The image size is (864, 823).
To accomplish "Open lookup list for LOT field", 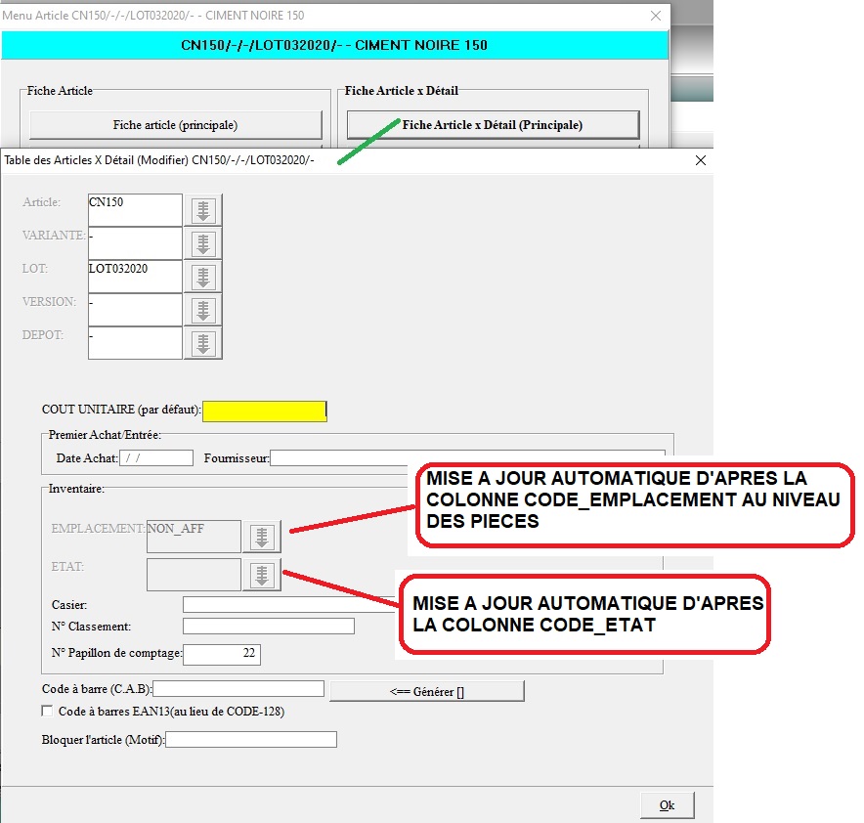I will coord(203,277).
